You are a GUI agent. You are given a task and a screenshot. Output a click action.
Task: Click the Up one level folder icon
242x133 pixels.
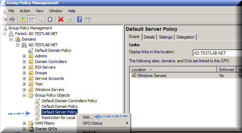tap(23, 20)
